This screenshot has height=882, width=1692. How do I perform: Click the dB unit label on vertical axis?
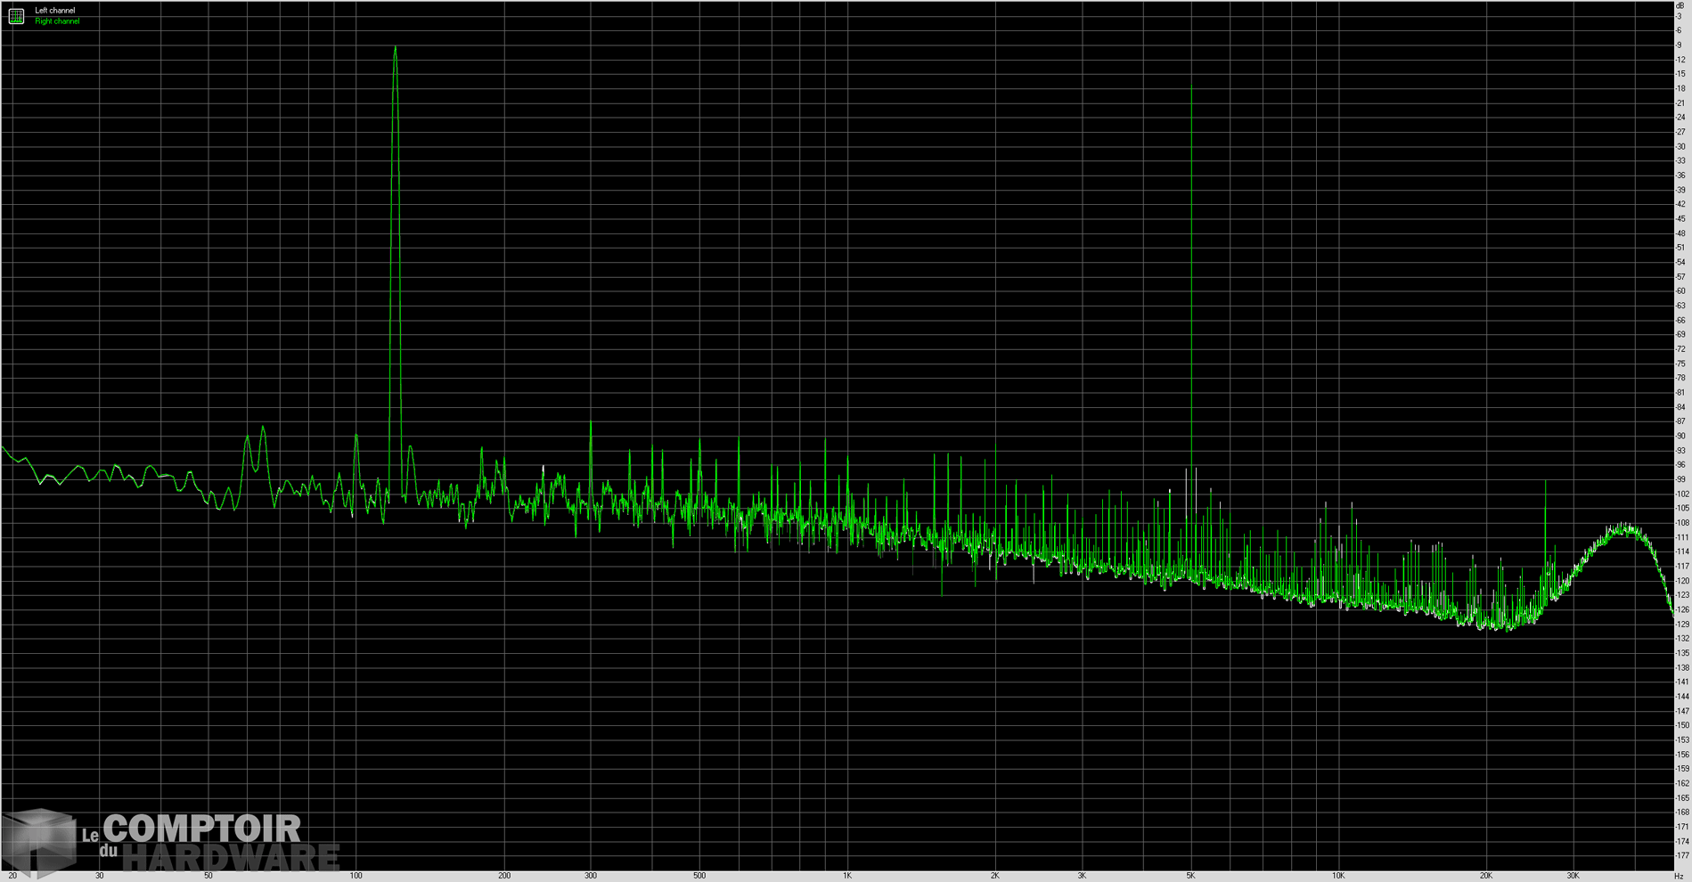[x=1680, y=6]
